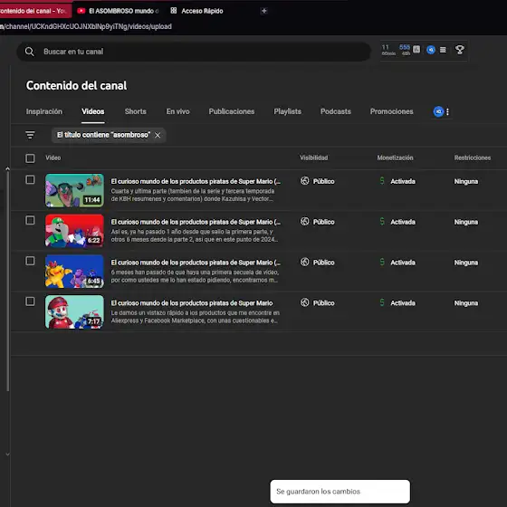Click the '555 48h' stat in toolbar
The width and height of the screenshot is (507, 507).
pyautogui.click(x=405, y=50)
